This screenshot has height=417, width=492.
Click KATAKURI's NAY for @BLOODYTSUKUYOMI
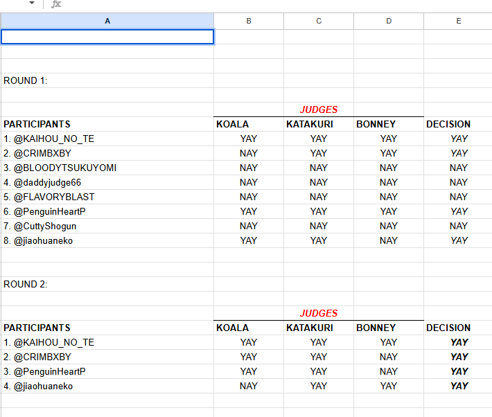(319, 168)
